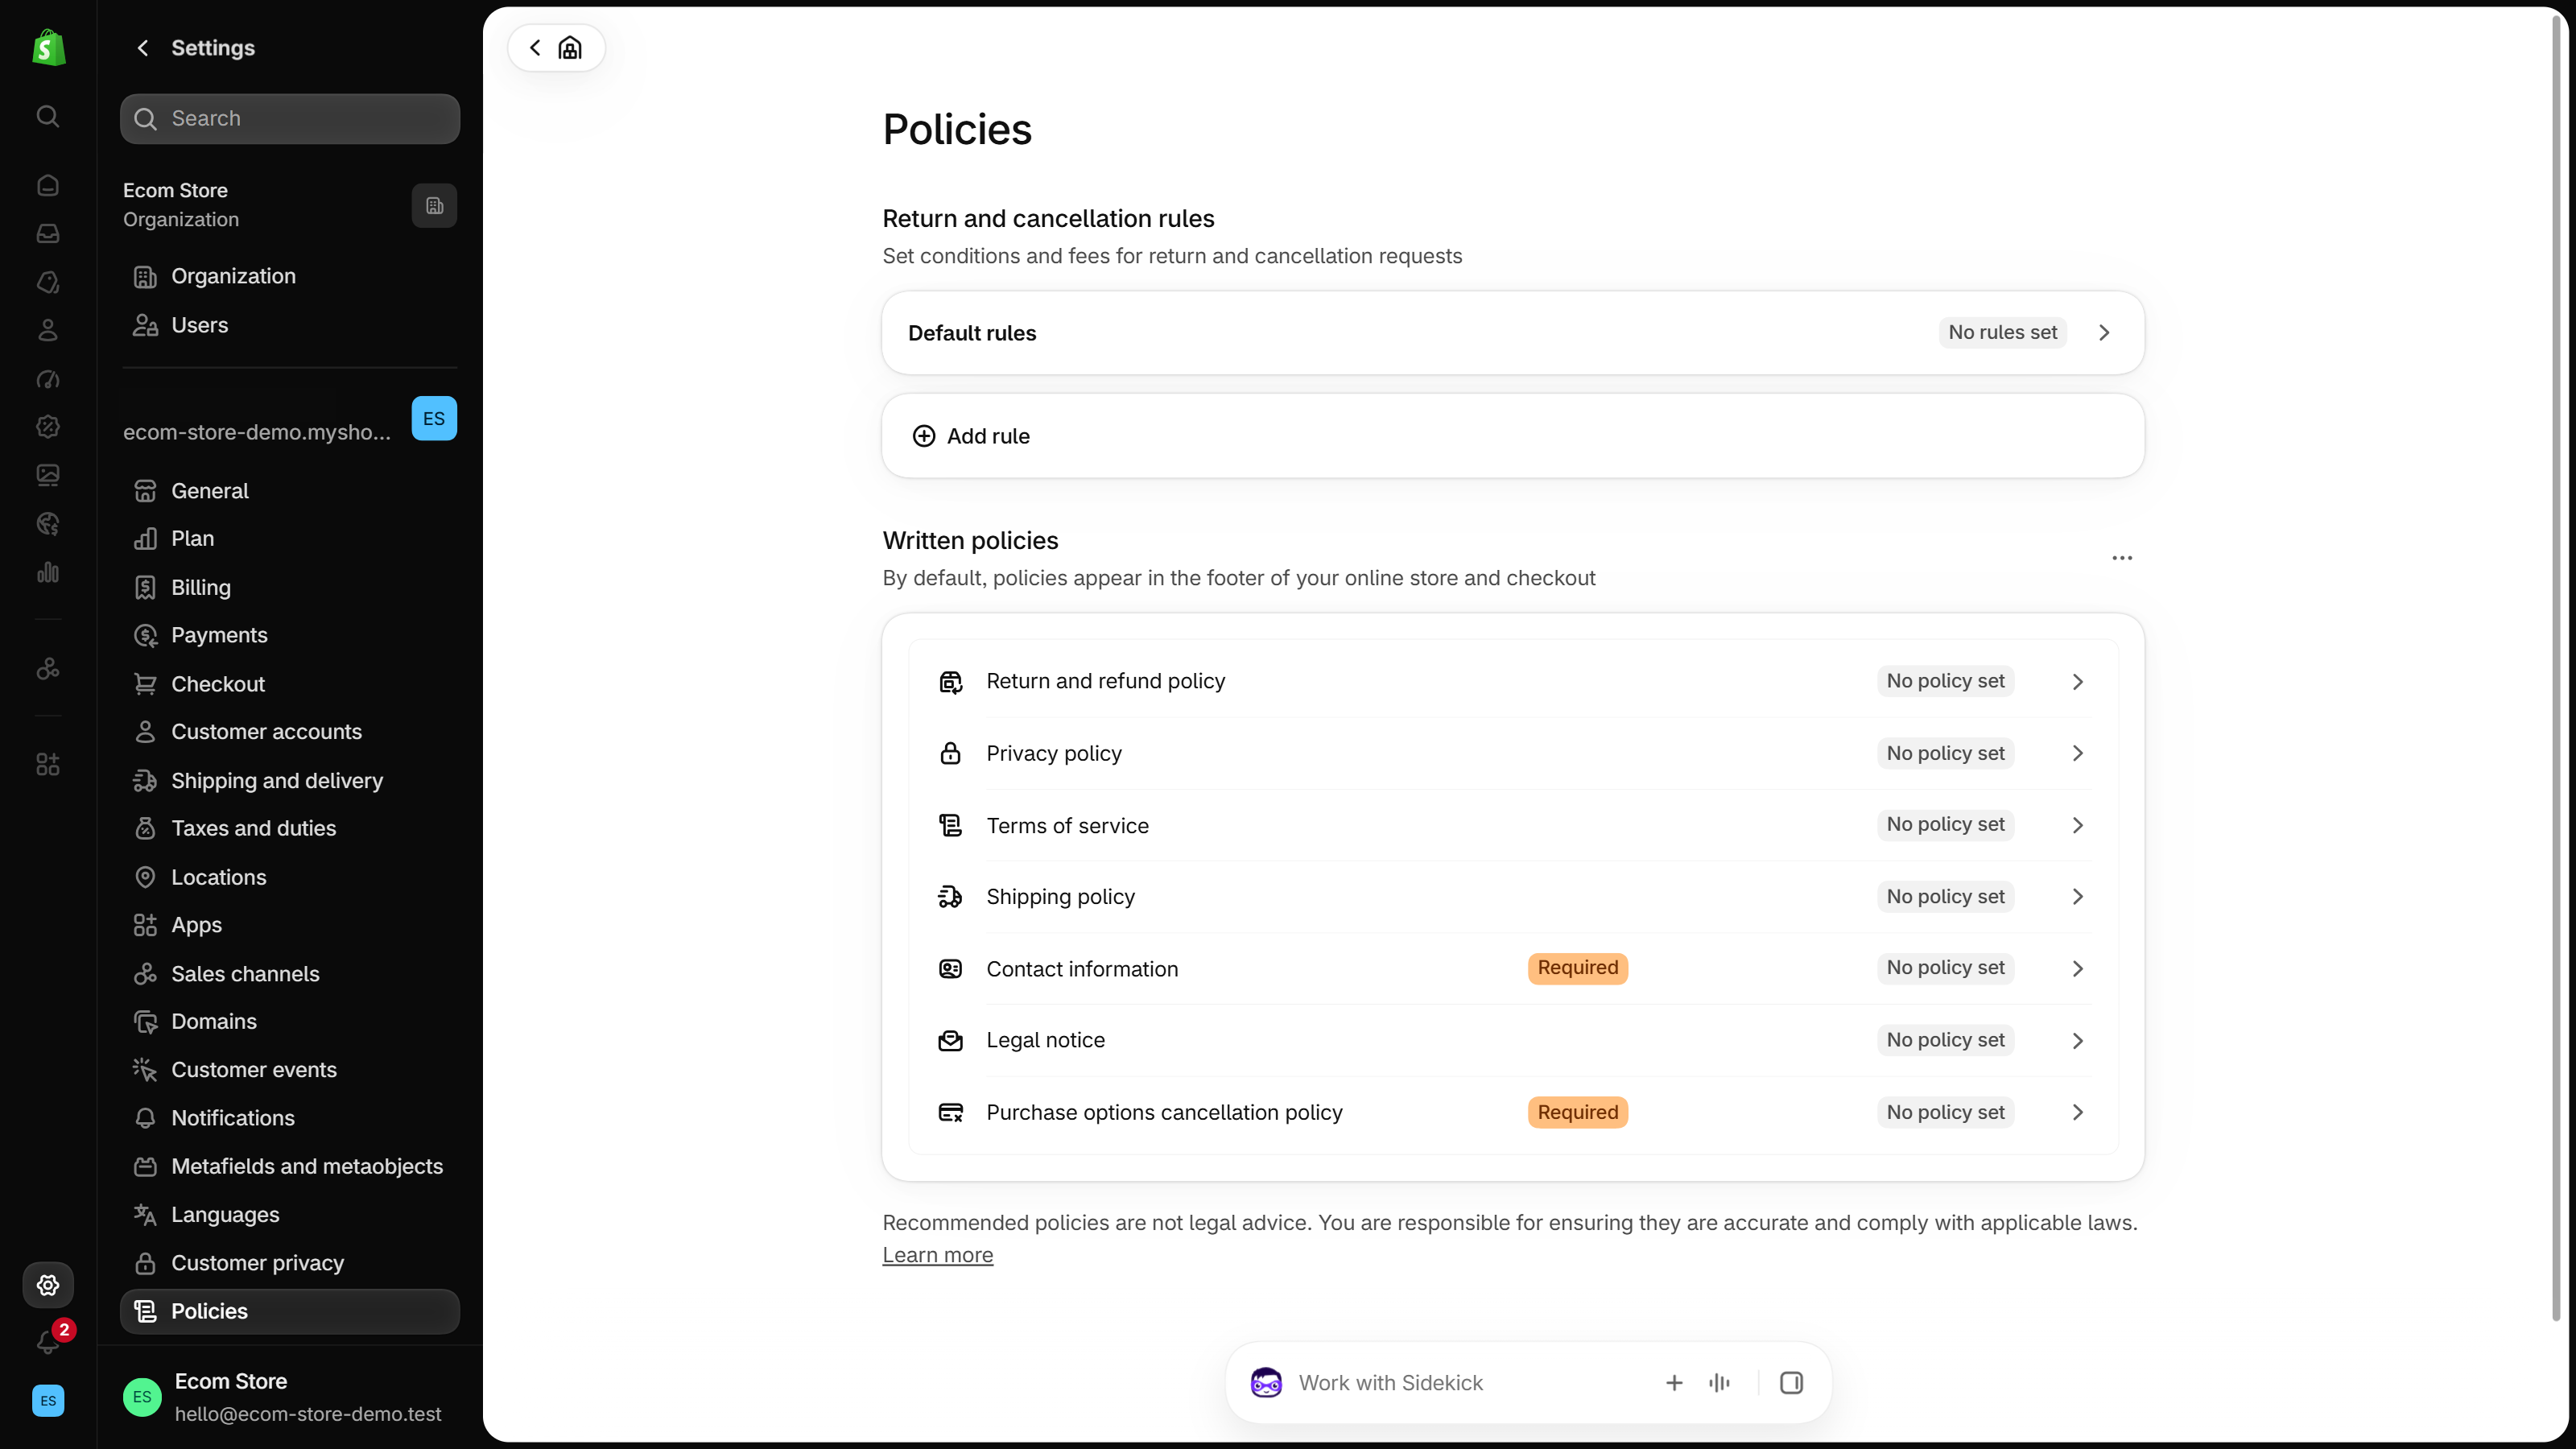Viewport: 2576px width, 1449px height.
Task: Open the Legal notice chevron
Action: click(x=2078, y=1041)
